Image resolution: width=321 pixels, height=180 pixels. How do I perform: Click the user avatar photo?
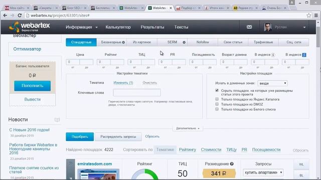click(267, 27)
